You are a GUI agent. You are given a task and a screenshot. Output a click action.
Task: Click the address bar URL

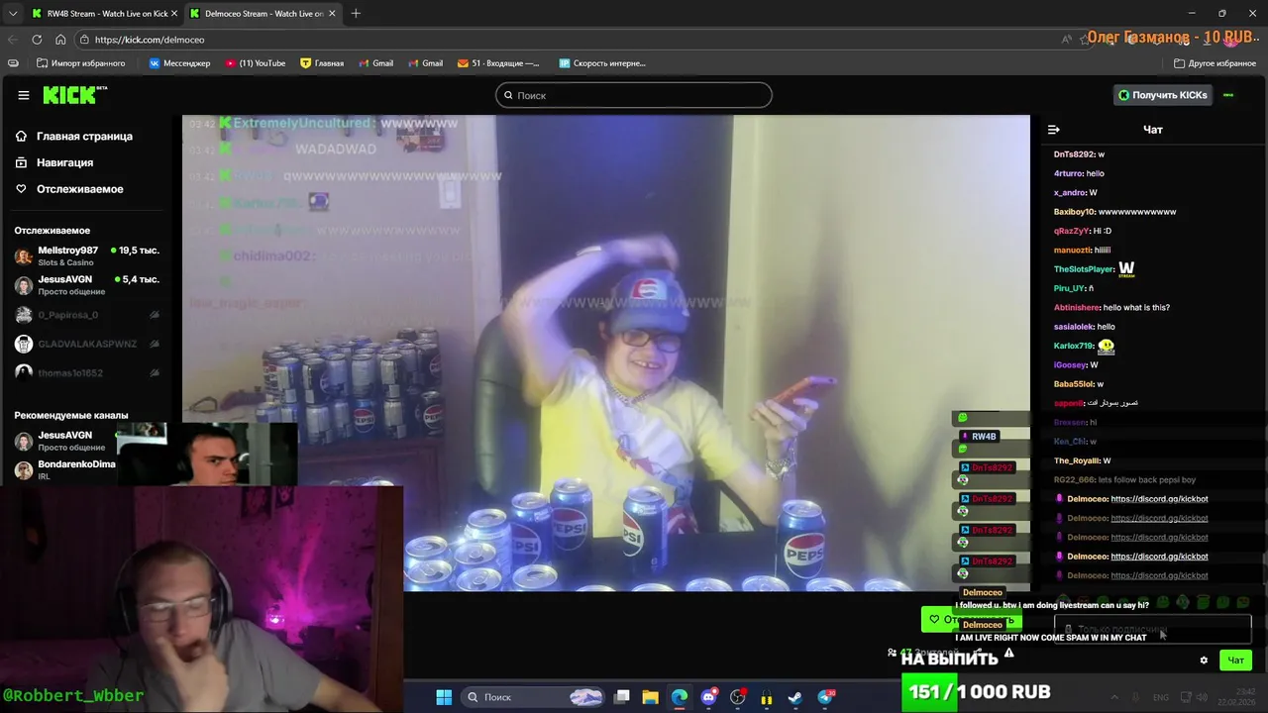coord(150,40)
